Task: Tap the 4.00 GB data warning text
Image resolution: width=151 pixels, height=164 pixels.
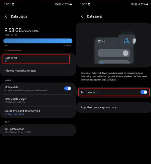Action: (13, 51)
